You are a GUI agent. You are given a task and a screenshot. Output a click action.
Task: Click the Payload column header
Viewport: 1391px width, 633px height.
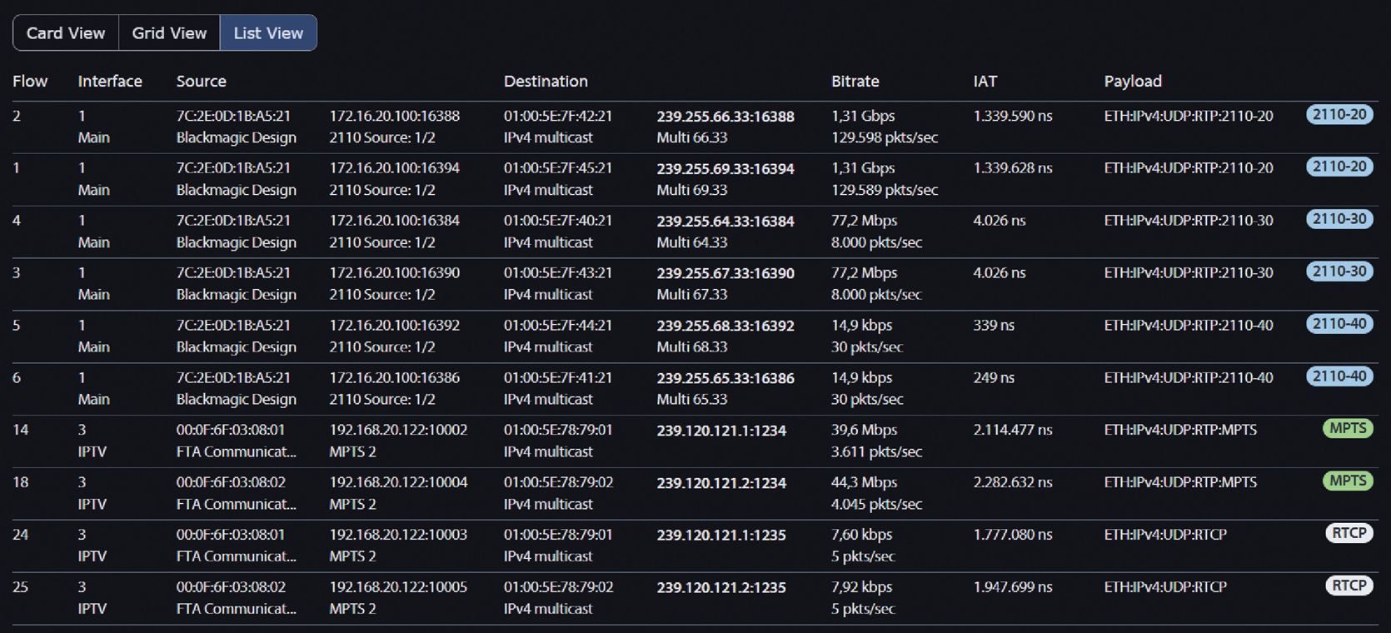tap(1132, 82)
